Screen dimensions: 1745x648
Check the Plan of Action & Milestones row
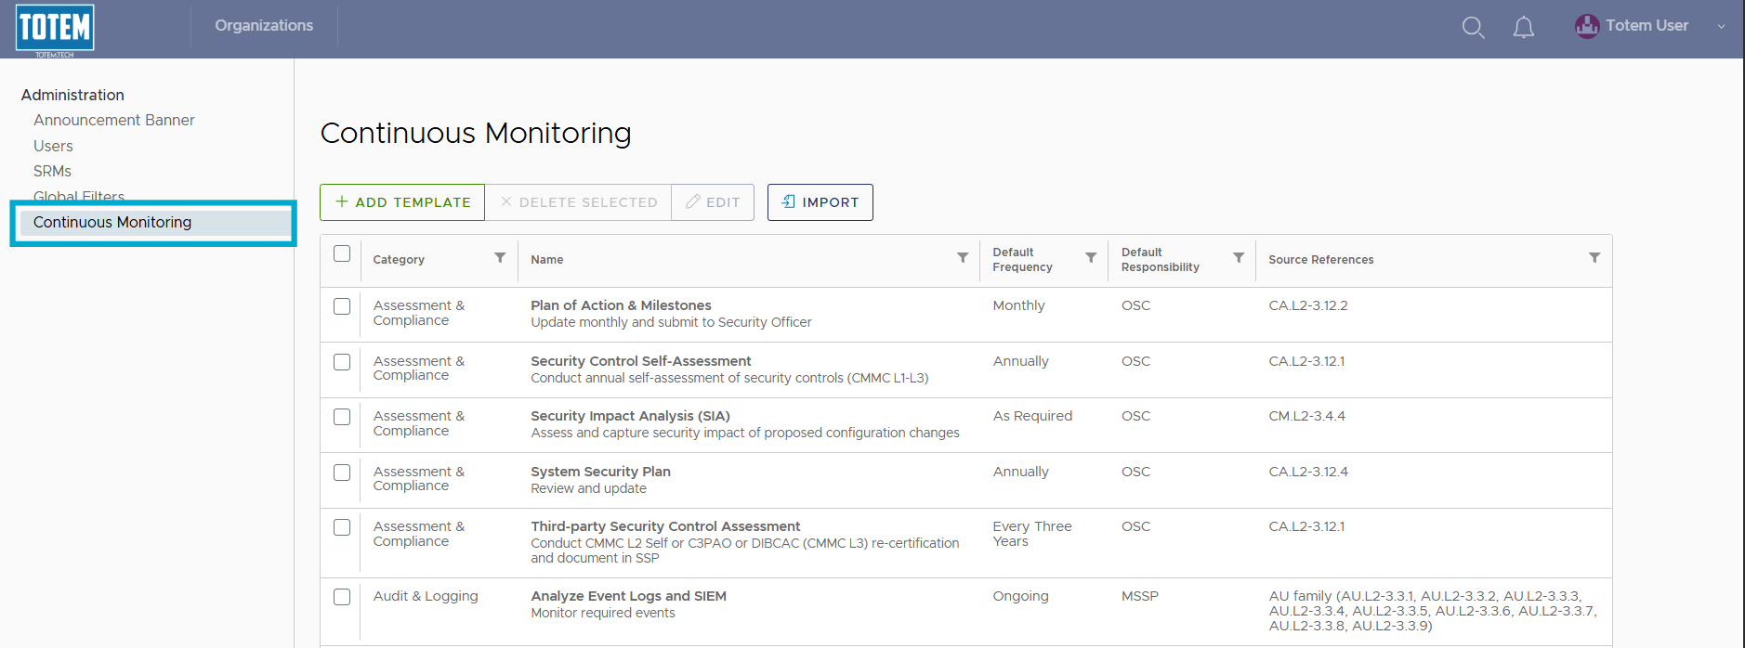(x=342, y=306)
